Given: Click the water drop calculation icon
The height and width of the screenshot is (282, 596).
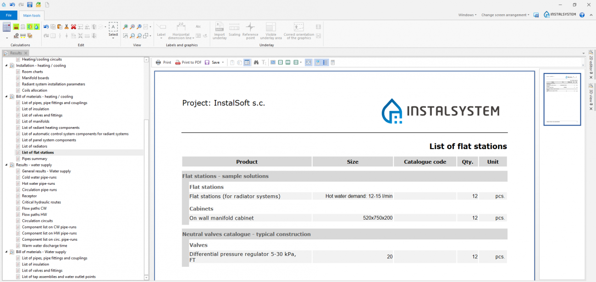Looking at the screenshot, I should tap(36, 27).
